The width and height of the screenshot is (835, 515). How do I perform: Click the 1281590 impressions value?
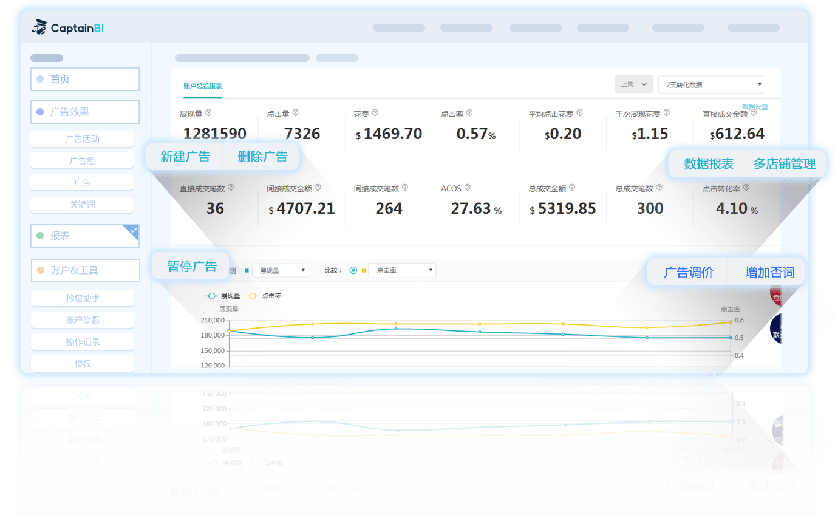coord(215,134)
